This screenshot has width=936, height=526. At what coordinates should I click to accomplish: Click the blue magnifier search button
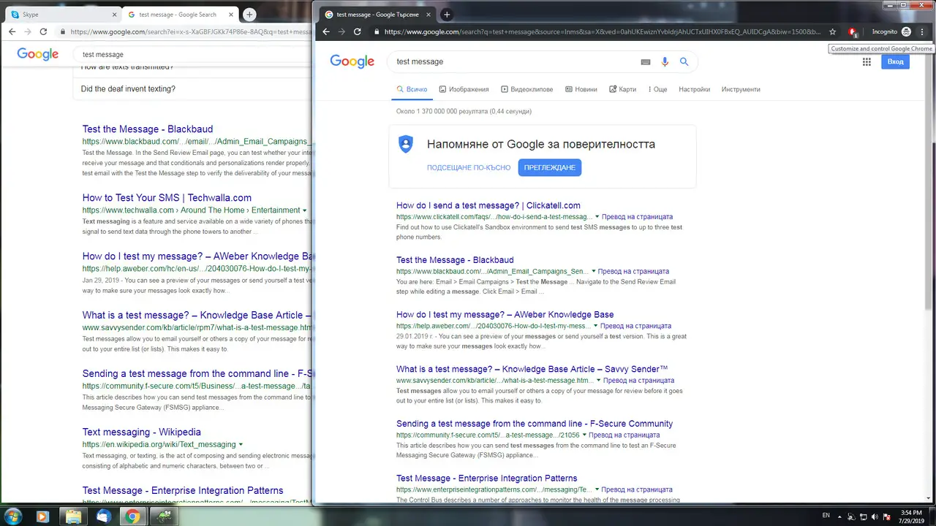(x=684, y=62)
